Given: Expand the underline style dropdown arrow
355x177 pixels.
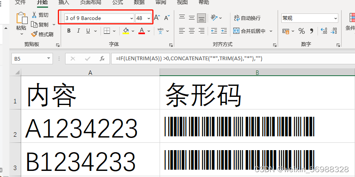Looking at the screenshot, I should [x=95, y=31].
